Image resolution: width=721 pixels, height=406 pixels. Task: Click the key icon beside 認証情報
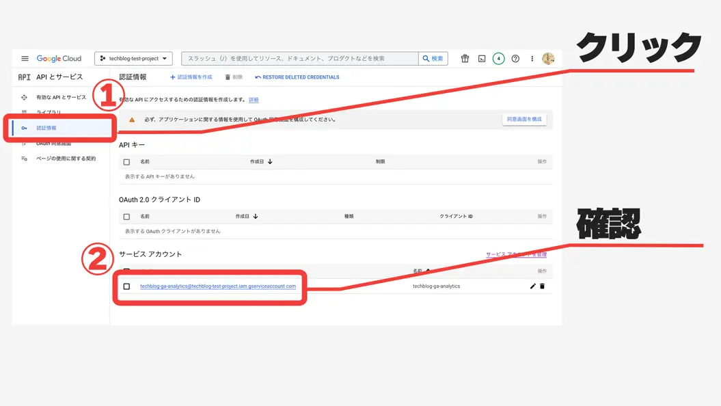coord(24,128)
